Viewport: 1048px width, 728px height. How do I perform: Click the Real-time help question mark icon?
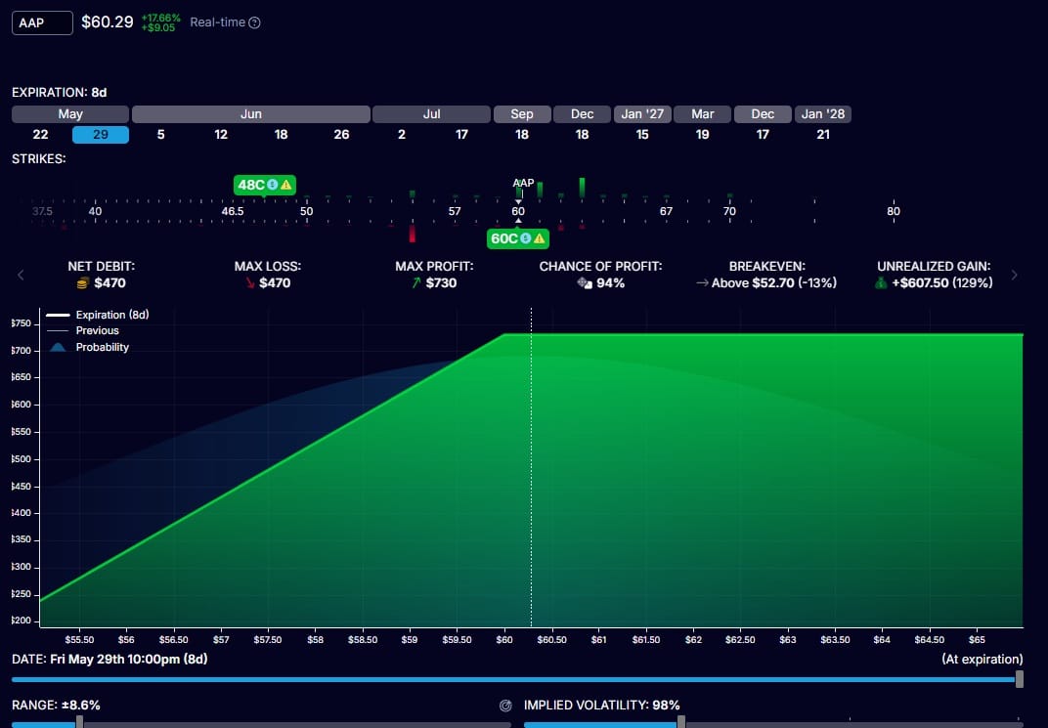point(254,22)
